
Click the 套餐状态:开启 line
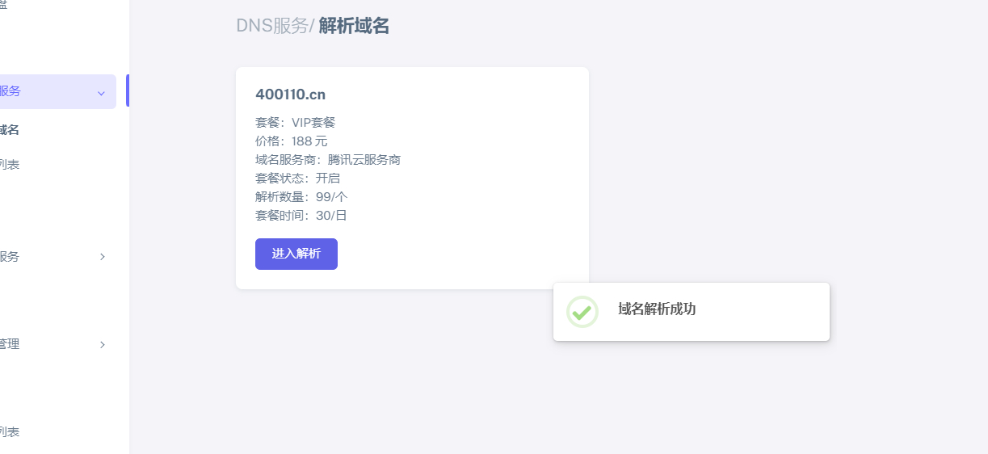(297, 179)
